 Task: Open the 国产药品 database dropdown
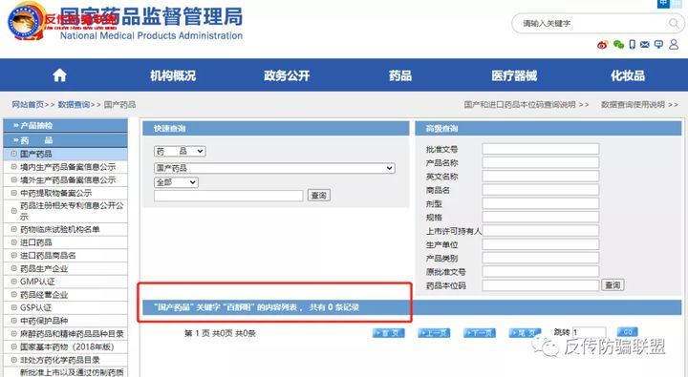pyautogui.click(x=274, y=168)
